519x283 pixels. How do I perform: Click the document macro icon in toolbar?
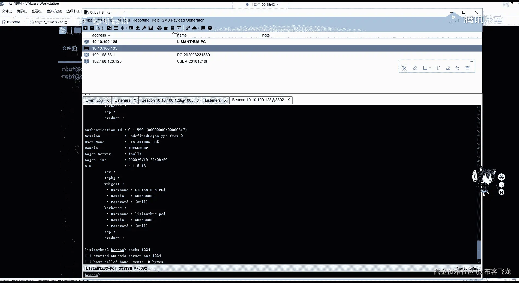173,28
